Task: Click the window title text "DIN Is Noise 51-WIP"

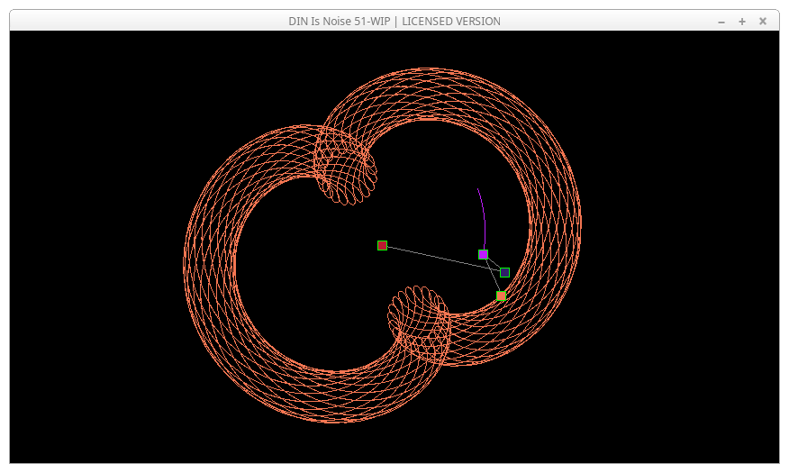Action: (x=340, y=21)
